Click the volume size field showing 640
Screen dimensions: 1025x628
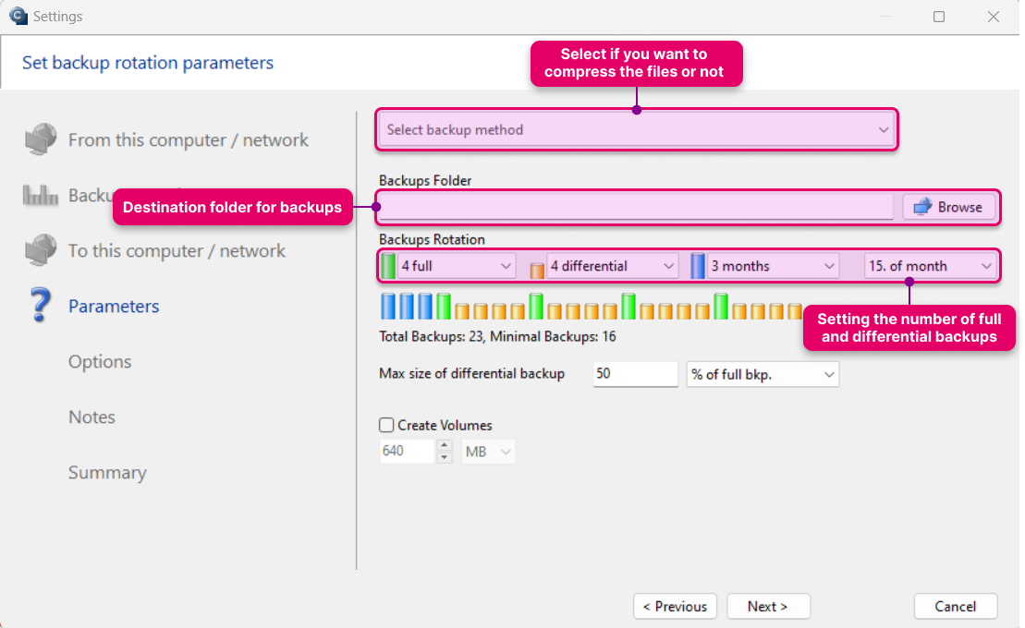coord(407,451)
